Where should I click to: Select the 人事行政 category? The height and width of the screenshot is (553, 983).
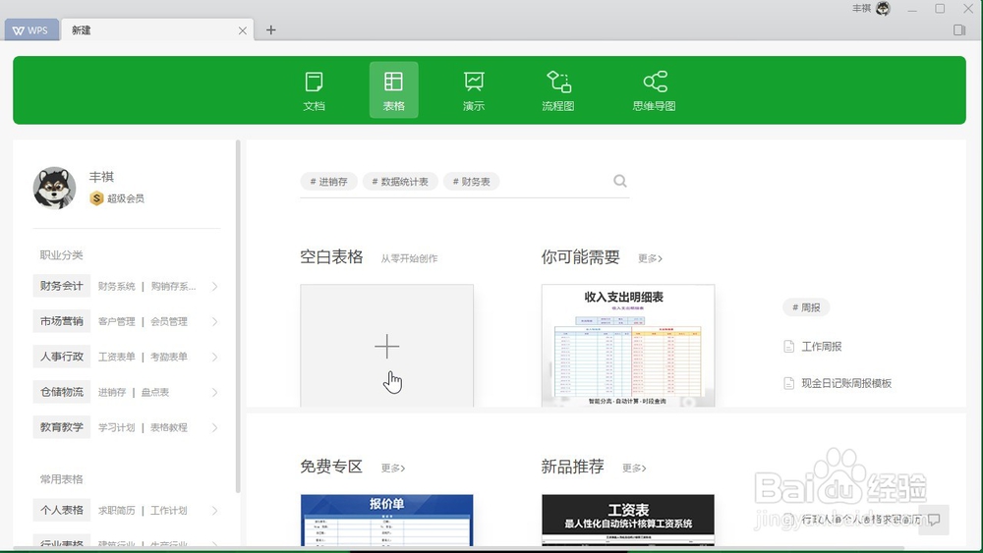61,357
